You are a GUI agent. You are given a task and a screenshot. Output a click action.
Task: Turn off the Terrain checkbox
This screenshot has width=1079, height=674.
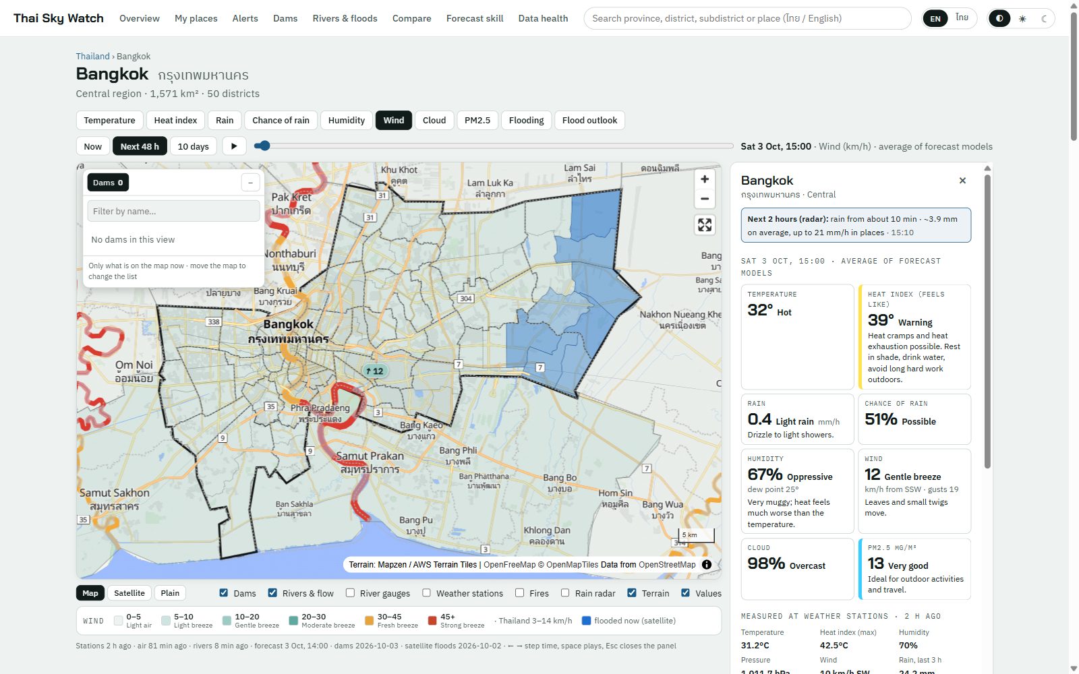coord(632,593)
